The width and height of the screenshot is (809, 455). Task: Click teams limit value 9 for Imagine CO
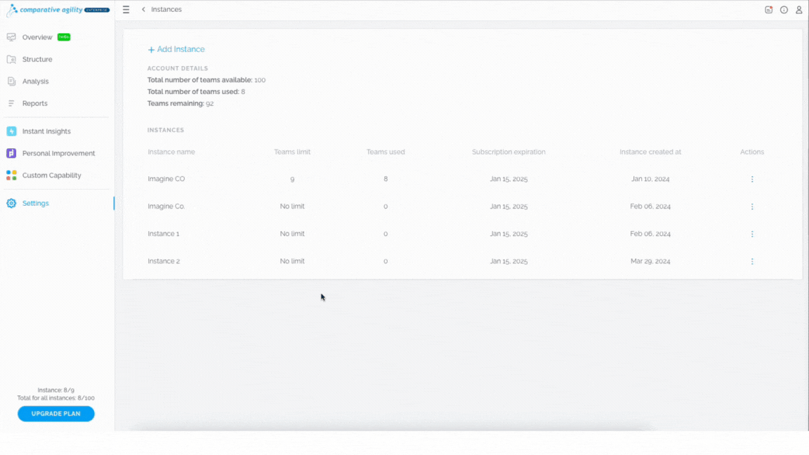coord(292,179)
